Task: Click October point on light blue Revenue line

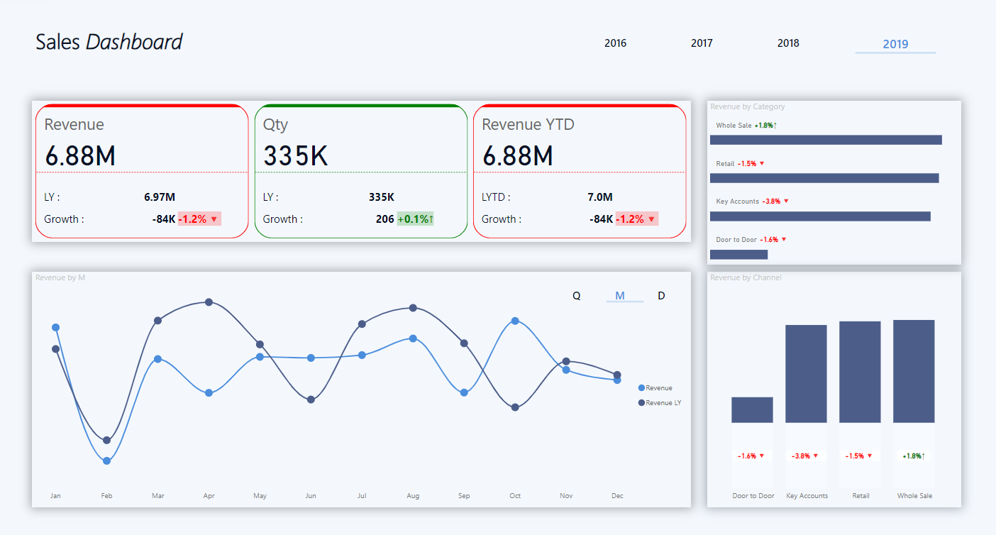Action: coord(515,321)
